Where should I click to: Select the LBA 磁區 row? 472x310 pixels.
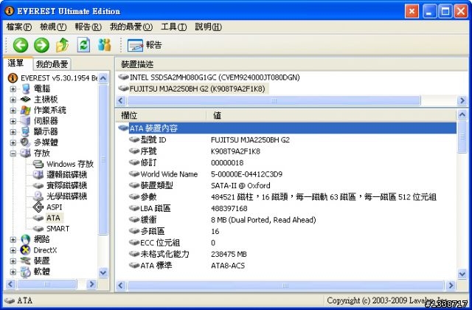(287, 208)
